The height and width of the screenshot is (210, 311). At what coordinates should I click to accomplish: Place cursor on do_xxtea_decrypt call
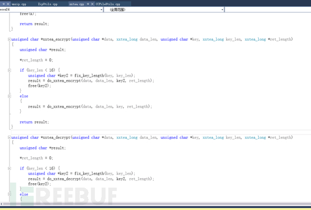click(x=63, y=179)
